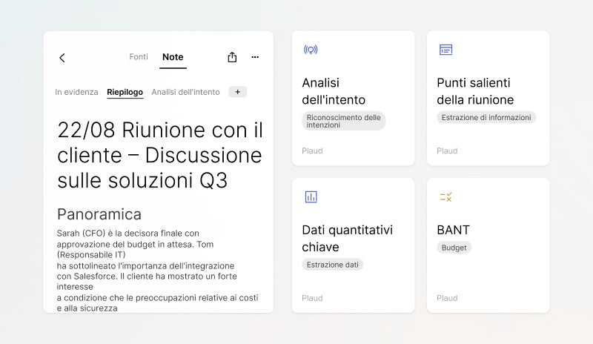Click the Estrazione di informazioni tag

pyautogui.click(x=486, y=117)
